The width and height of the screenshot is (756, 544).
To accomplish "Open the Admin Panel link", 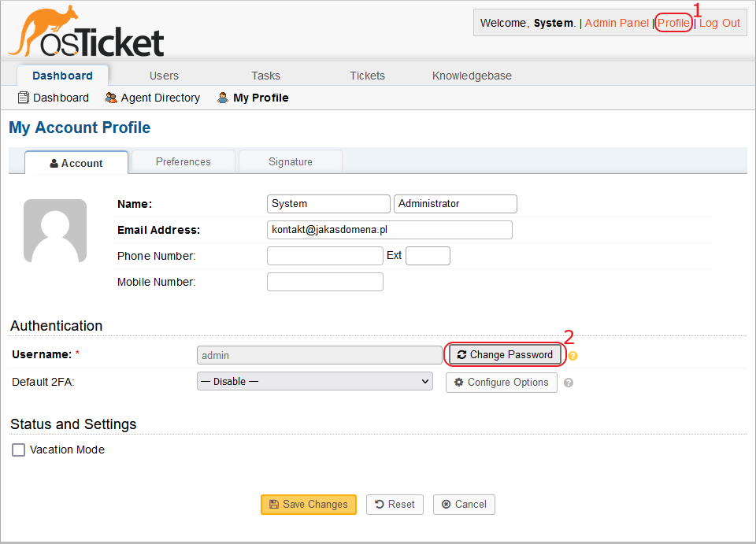I will 617,23.
